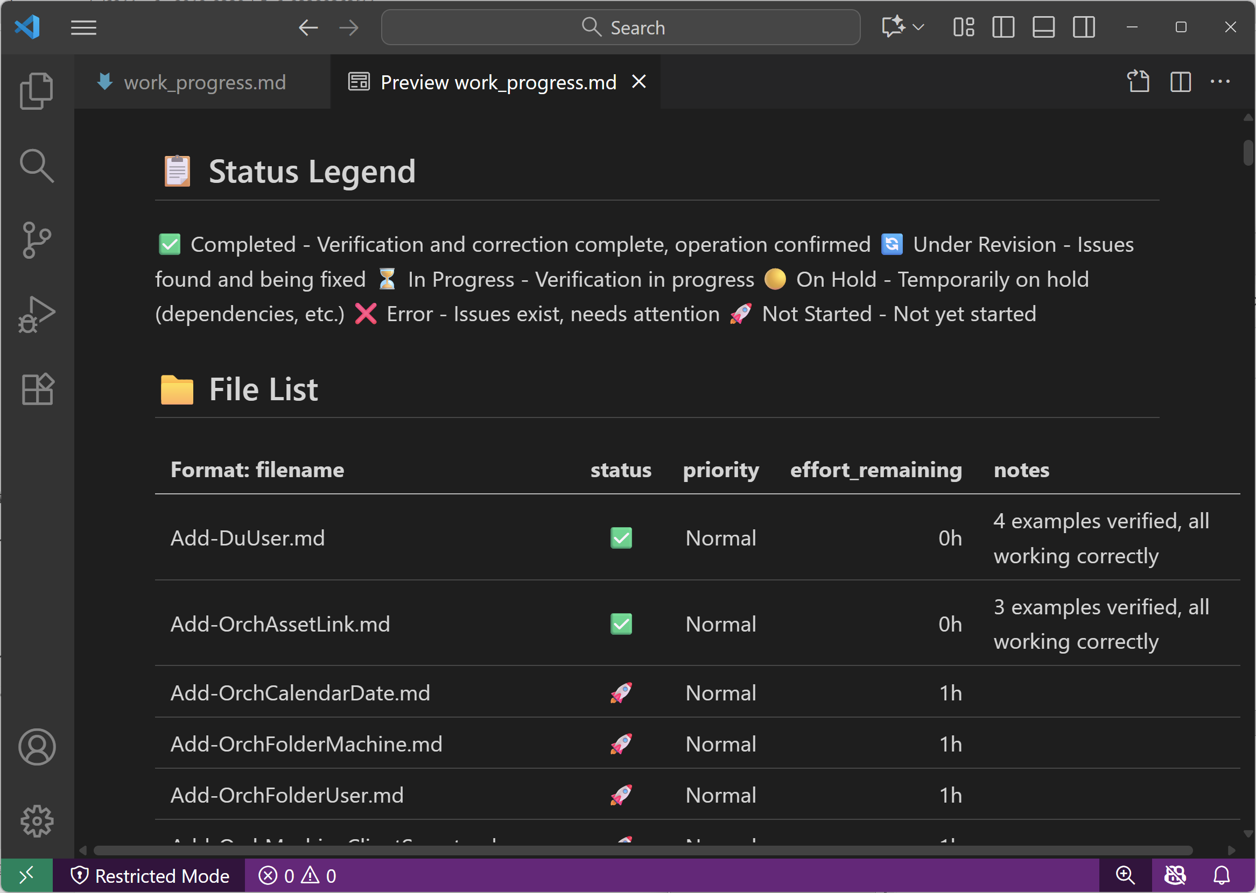Open the Manage settings gear
1256x893 pixels.
(36, 820)
